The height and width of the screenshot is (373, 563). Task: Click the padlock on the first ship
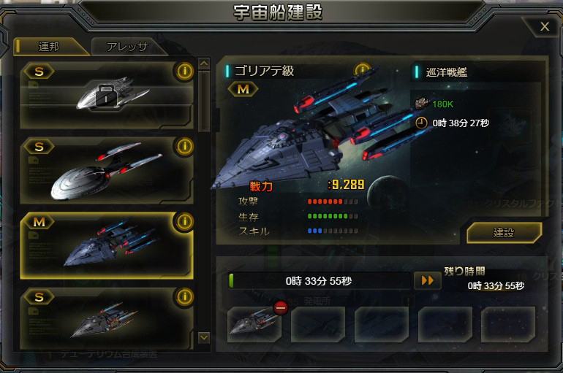point(106,96)
